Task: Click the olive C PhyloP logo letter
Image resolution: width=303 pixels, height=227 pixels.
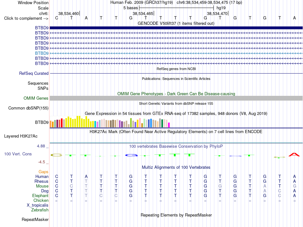Action: point(56,155)
